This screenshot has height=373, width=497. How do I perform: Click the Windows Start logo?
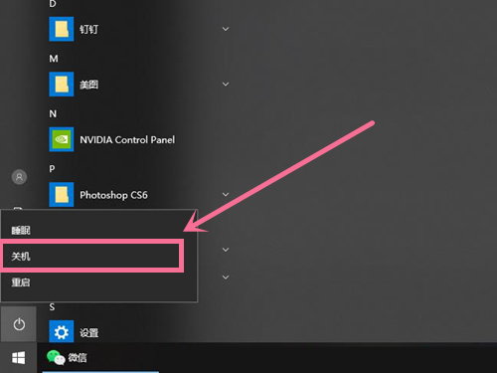pyautogui.click(x=19, y=358)
